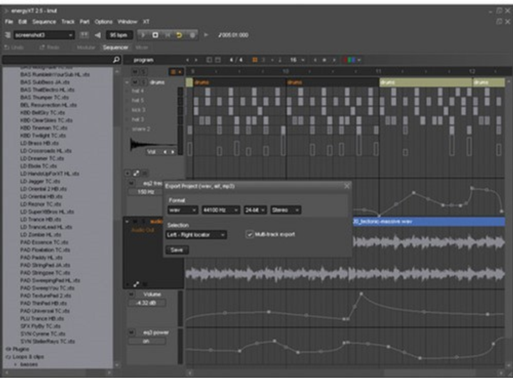Click the metronome speaker icon beside tempo

point(98,35)
